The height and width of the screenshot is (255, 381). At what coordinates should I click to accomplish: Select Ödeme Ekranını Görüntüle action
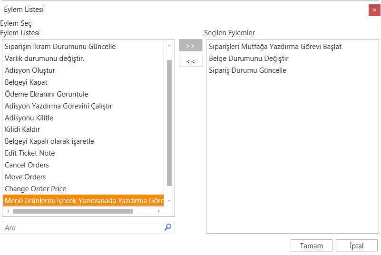pyautogui.click(x=46, y=94)
